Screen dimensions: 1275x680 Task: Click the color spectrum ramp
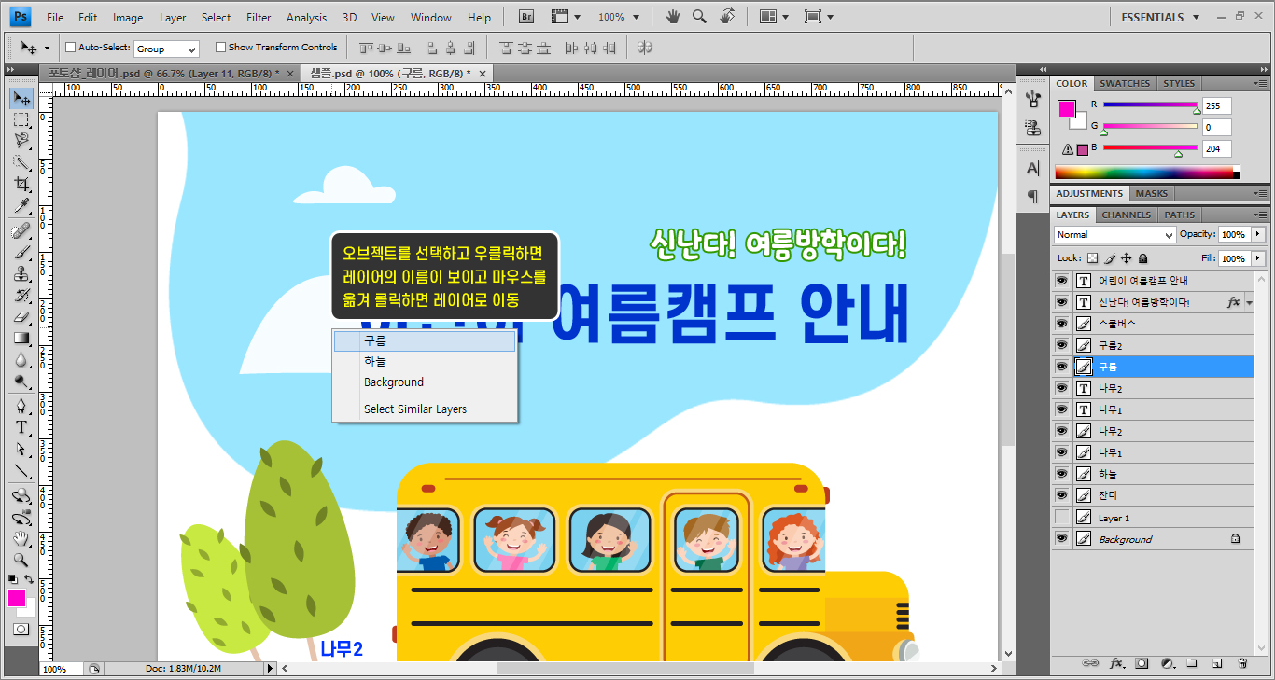[x=1147, y=173]
